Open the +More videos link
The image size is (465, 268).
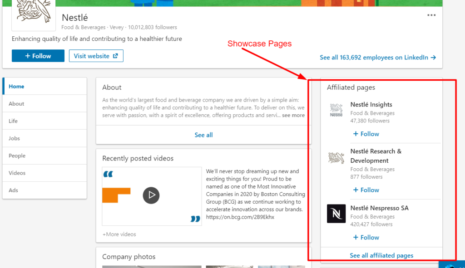pos(119,234)
